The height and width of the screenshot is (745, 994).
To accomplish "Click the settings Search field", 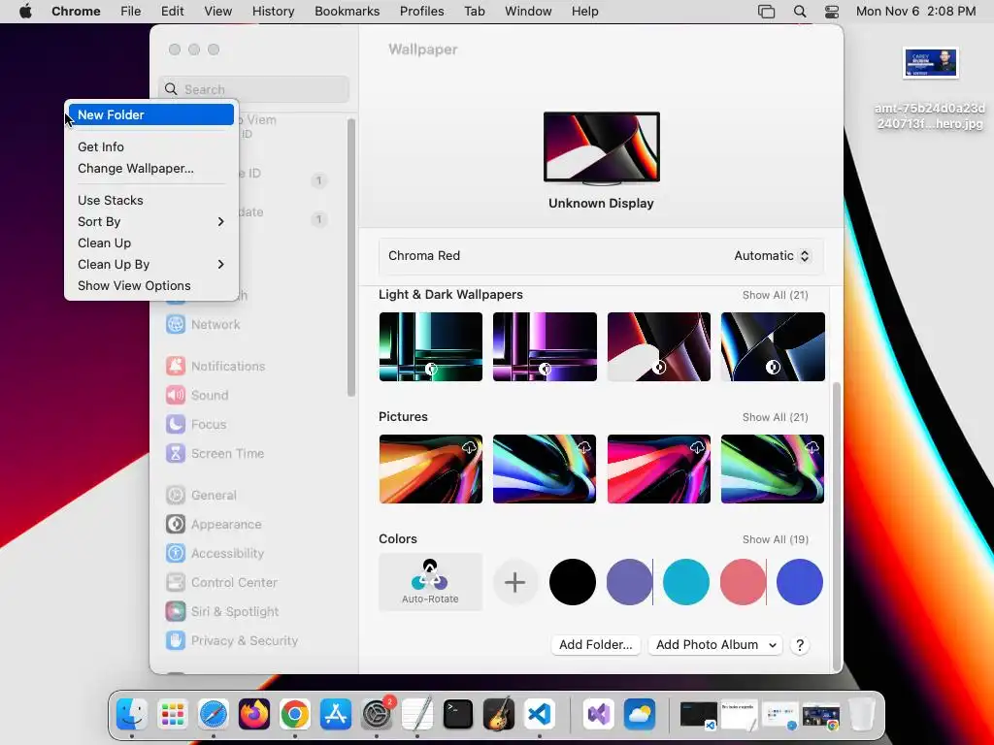I will tap(253, 89).
